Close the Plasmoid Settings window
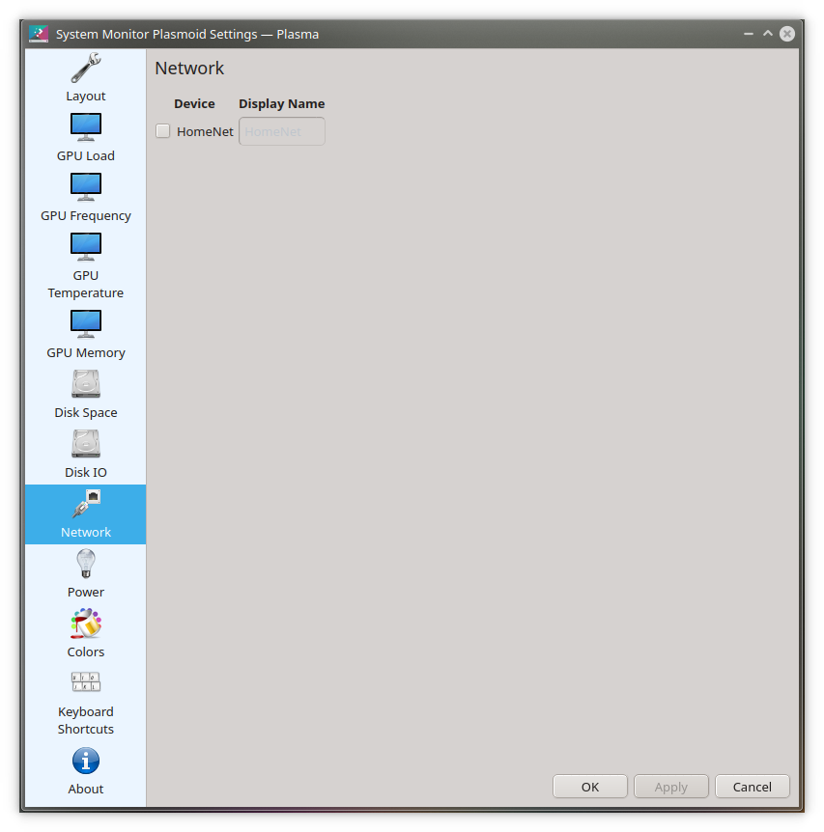 point(787,34)
